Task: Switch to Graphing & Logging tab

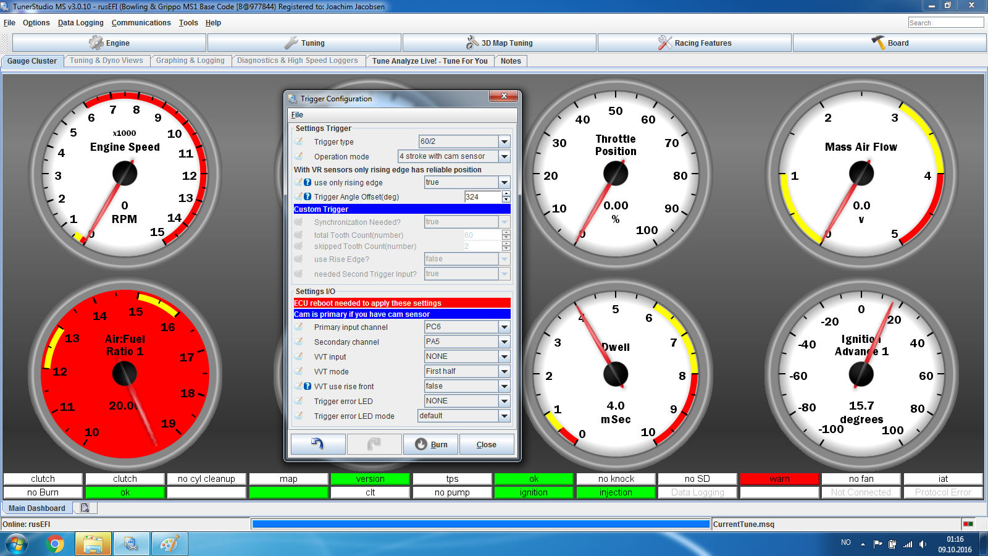Action: 190,61
